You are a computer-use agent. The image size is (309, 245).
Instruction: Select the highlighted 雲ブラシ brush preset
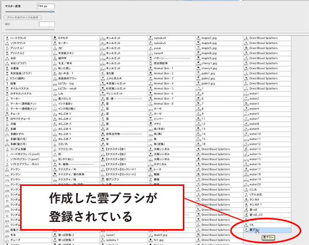coord(267,230)
